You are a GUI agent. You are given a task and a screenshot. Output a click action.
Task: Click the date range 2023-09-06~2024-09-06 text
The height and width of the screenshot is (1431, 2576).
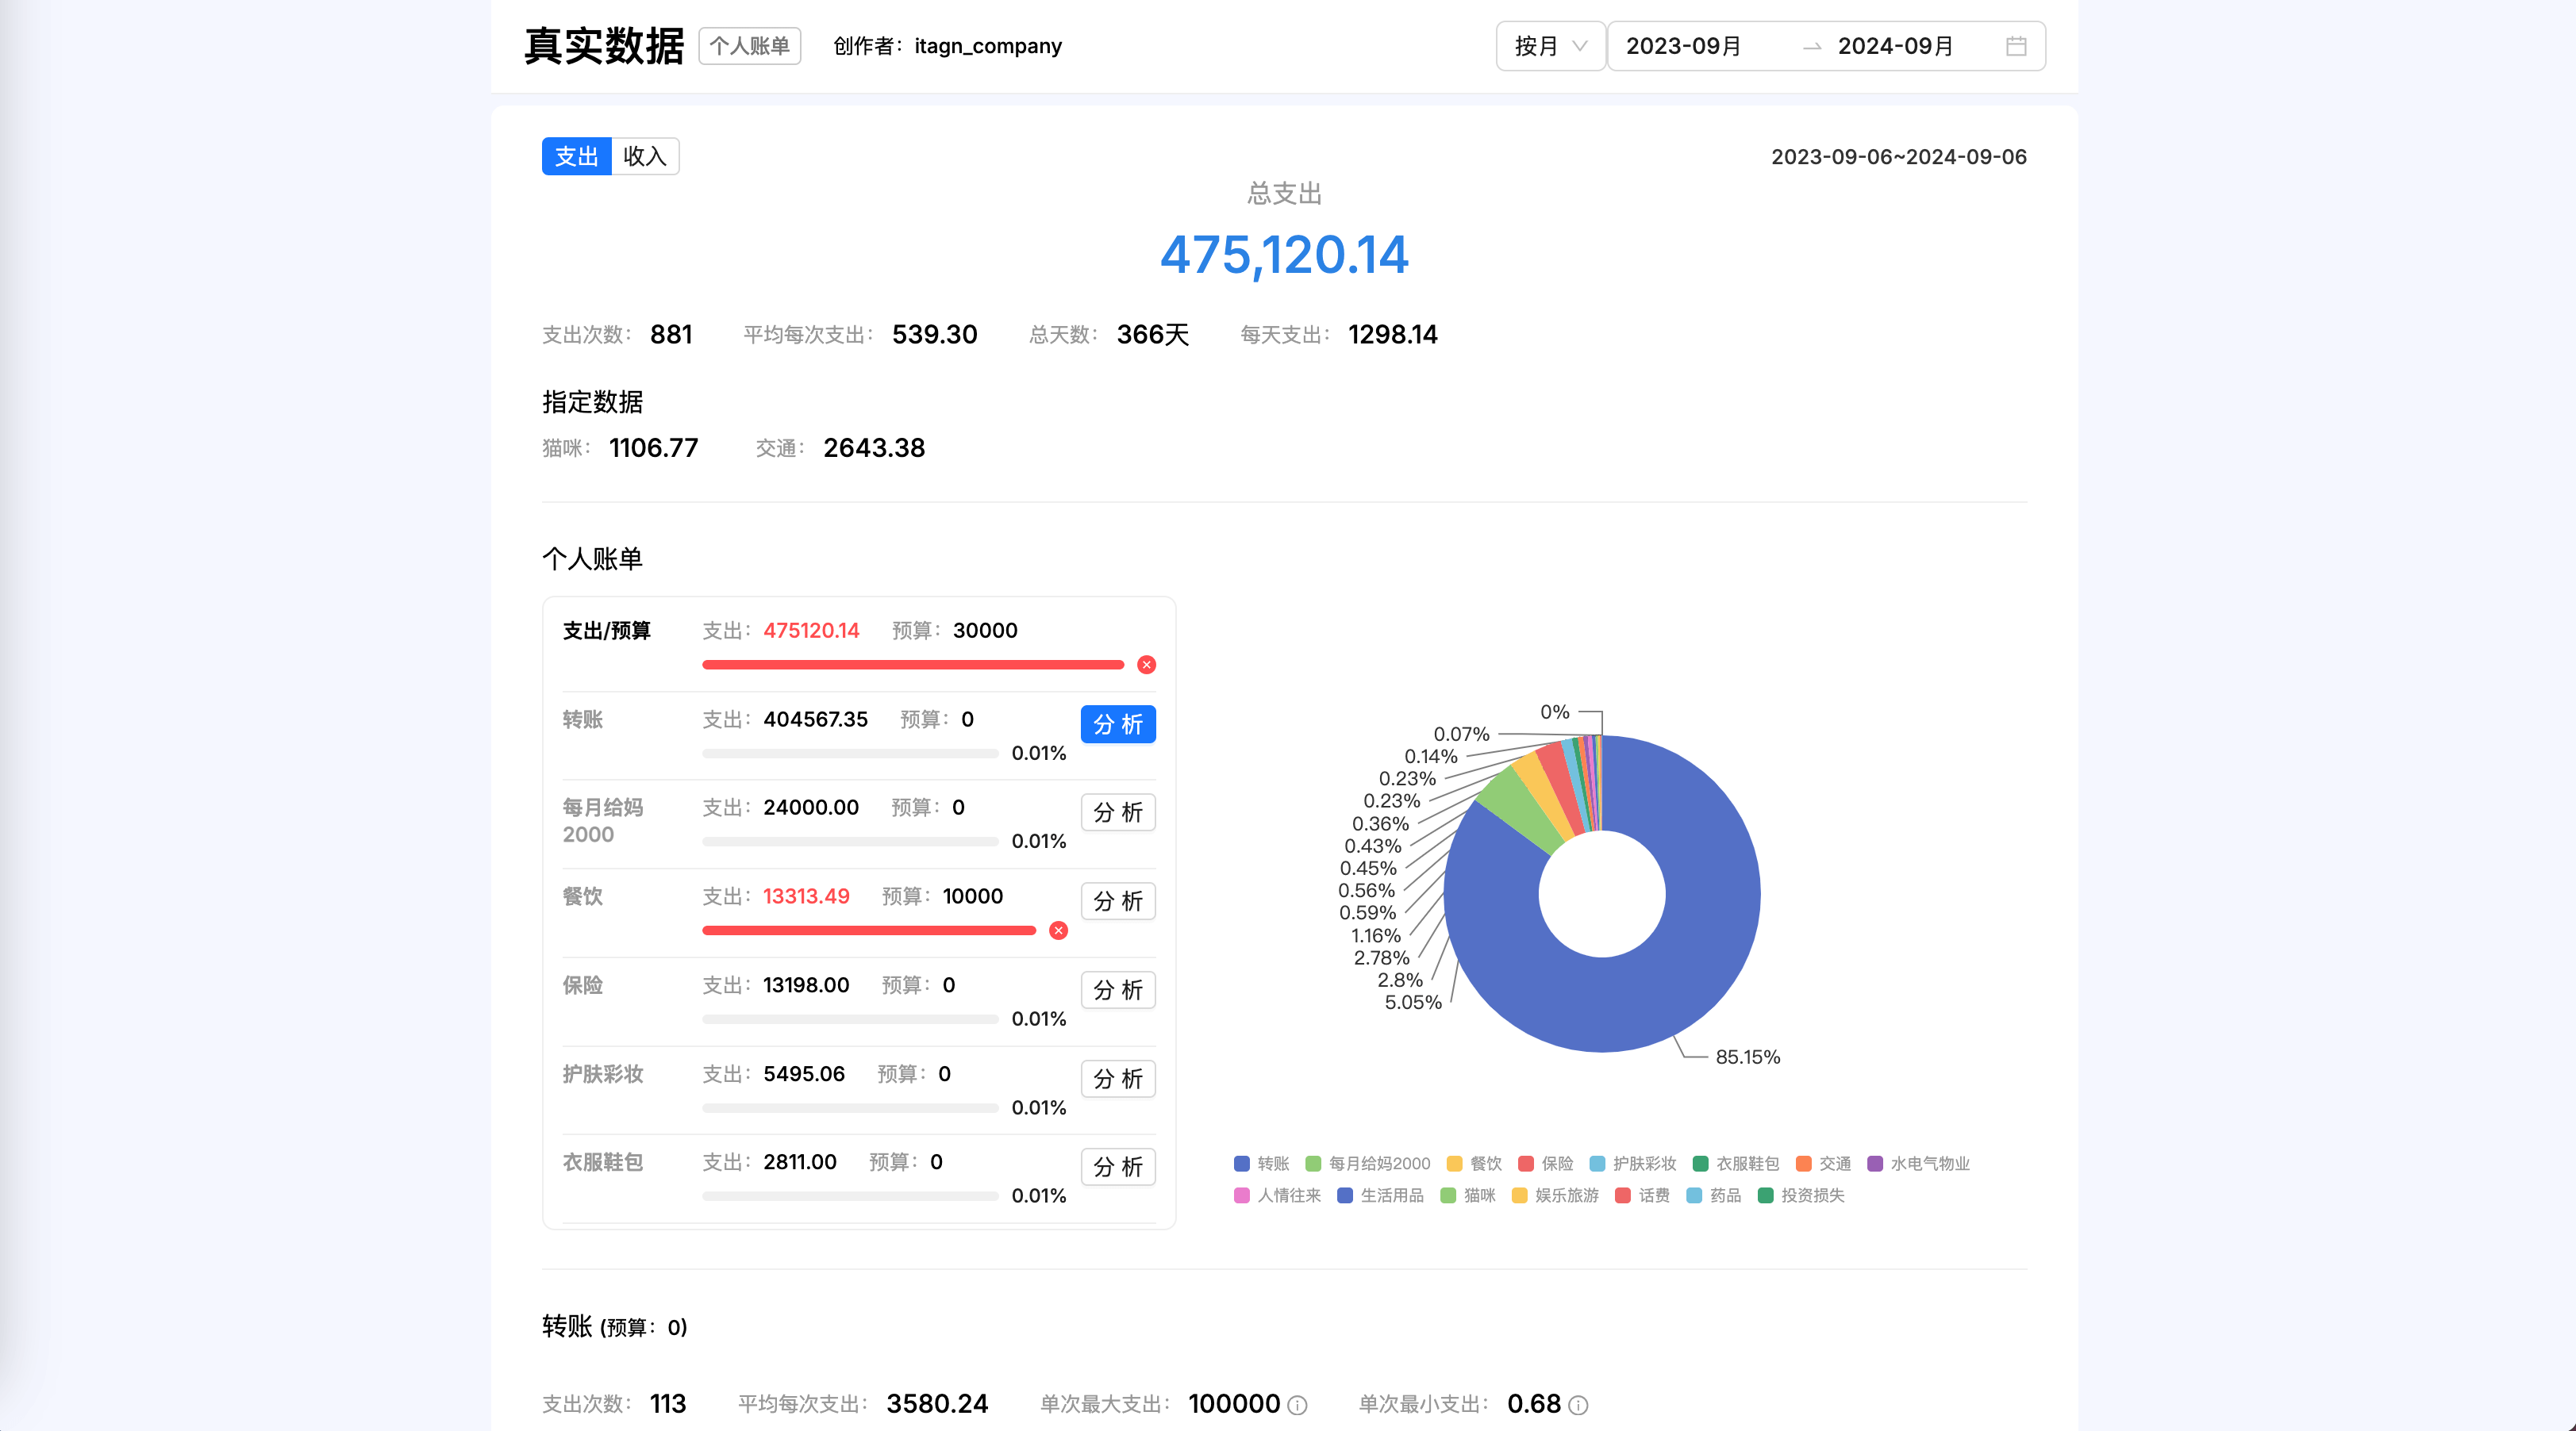(1899, 157)
